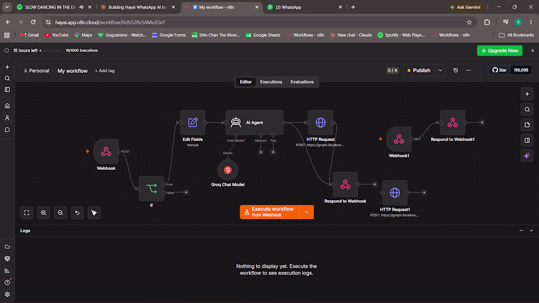Add node on If false branch

[x=186, y=192]
